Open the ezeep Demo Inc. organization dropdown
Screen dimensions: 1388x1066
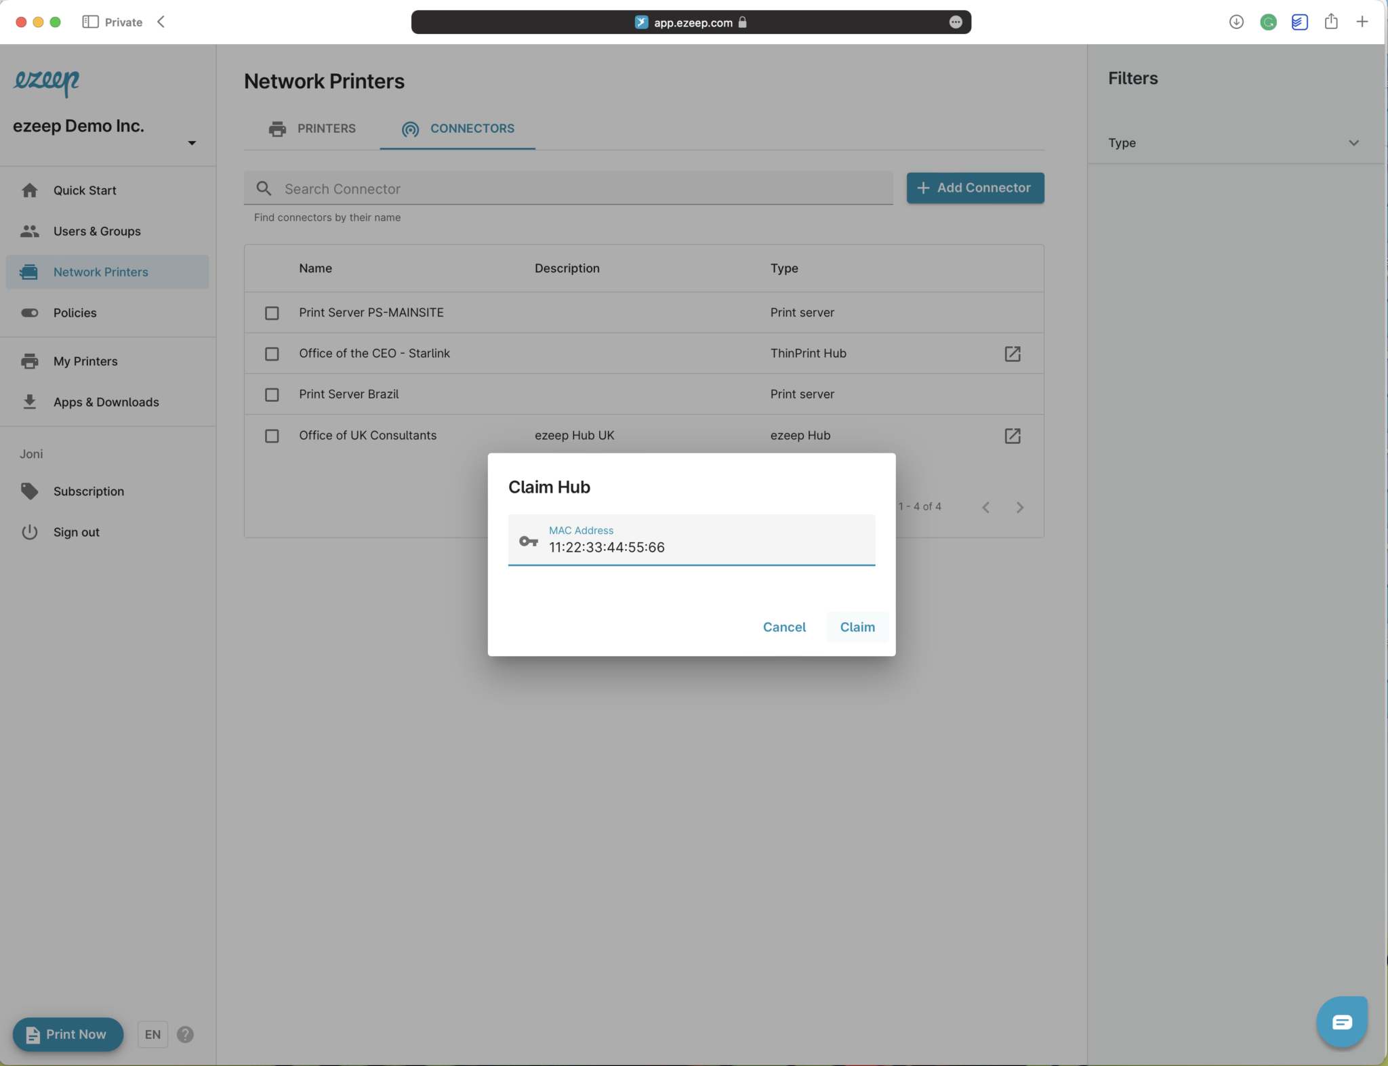pos(192,143)
